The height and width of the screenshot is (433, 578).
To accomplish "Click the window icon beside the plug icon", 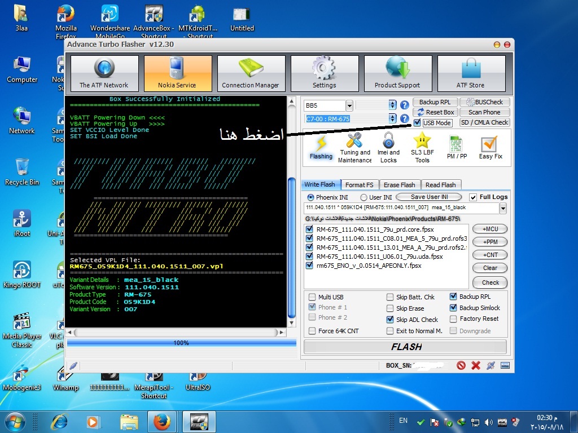I will point(505,365).
